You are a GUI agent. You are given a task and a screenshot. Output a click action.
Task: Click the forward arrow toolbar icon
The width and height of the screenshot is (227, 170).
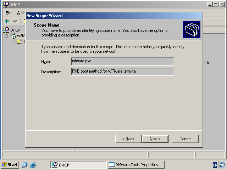click(15, 21)
